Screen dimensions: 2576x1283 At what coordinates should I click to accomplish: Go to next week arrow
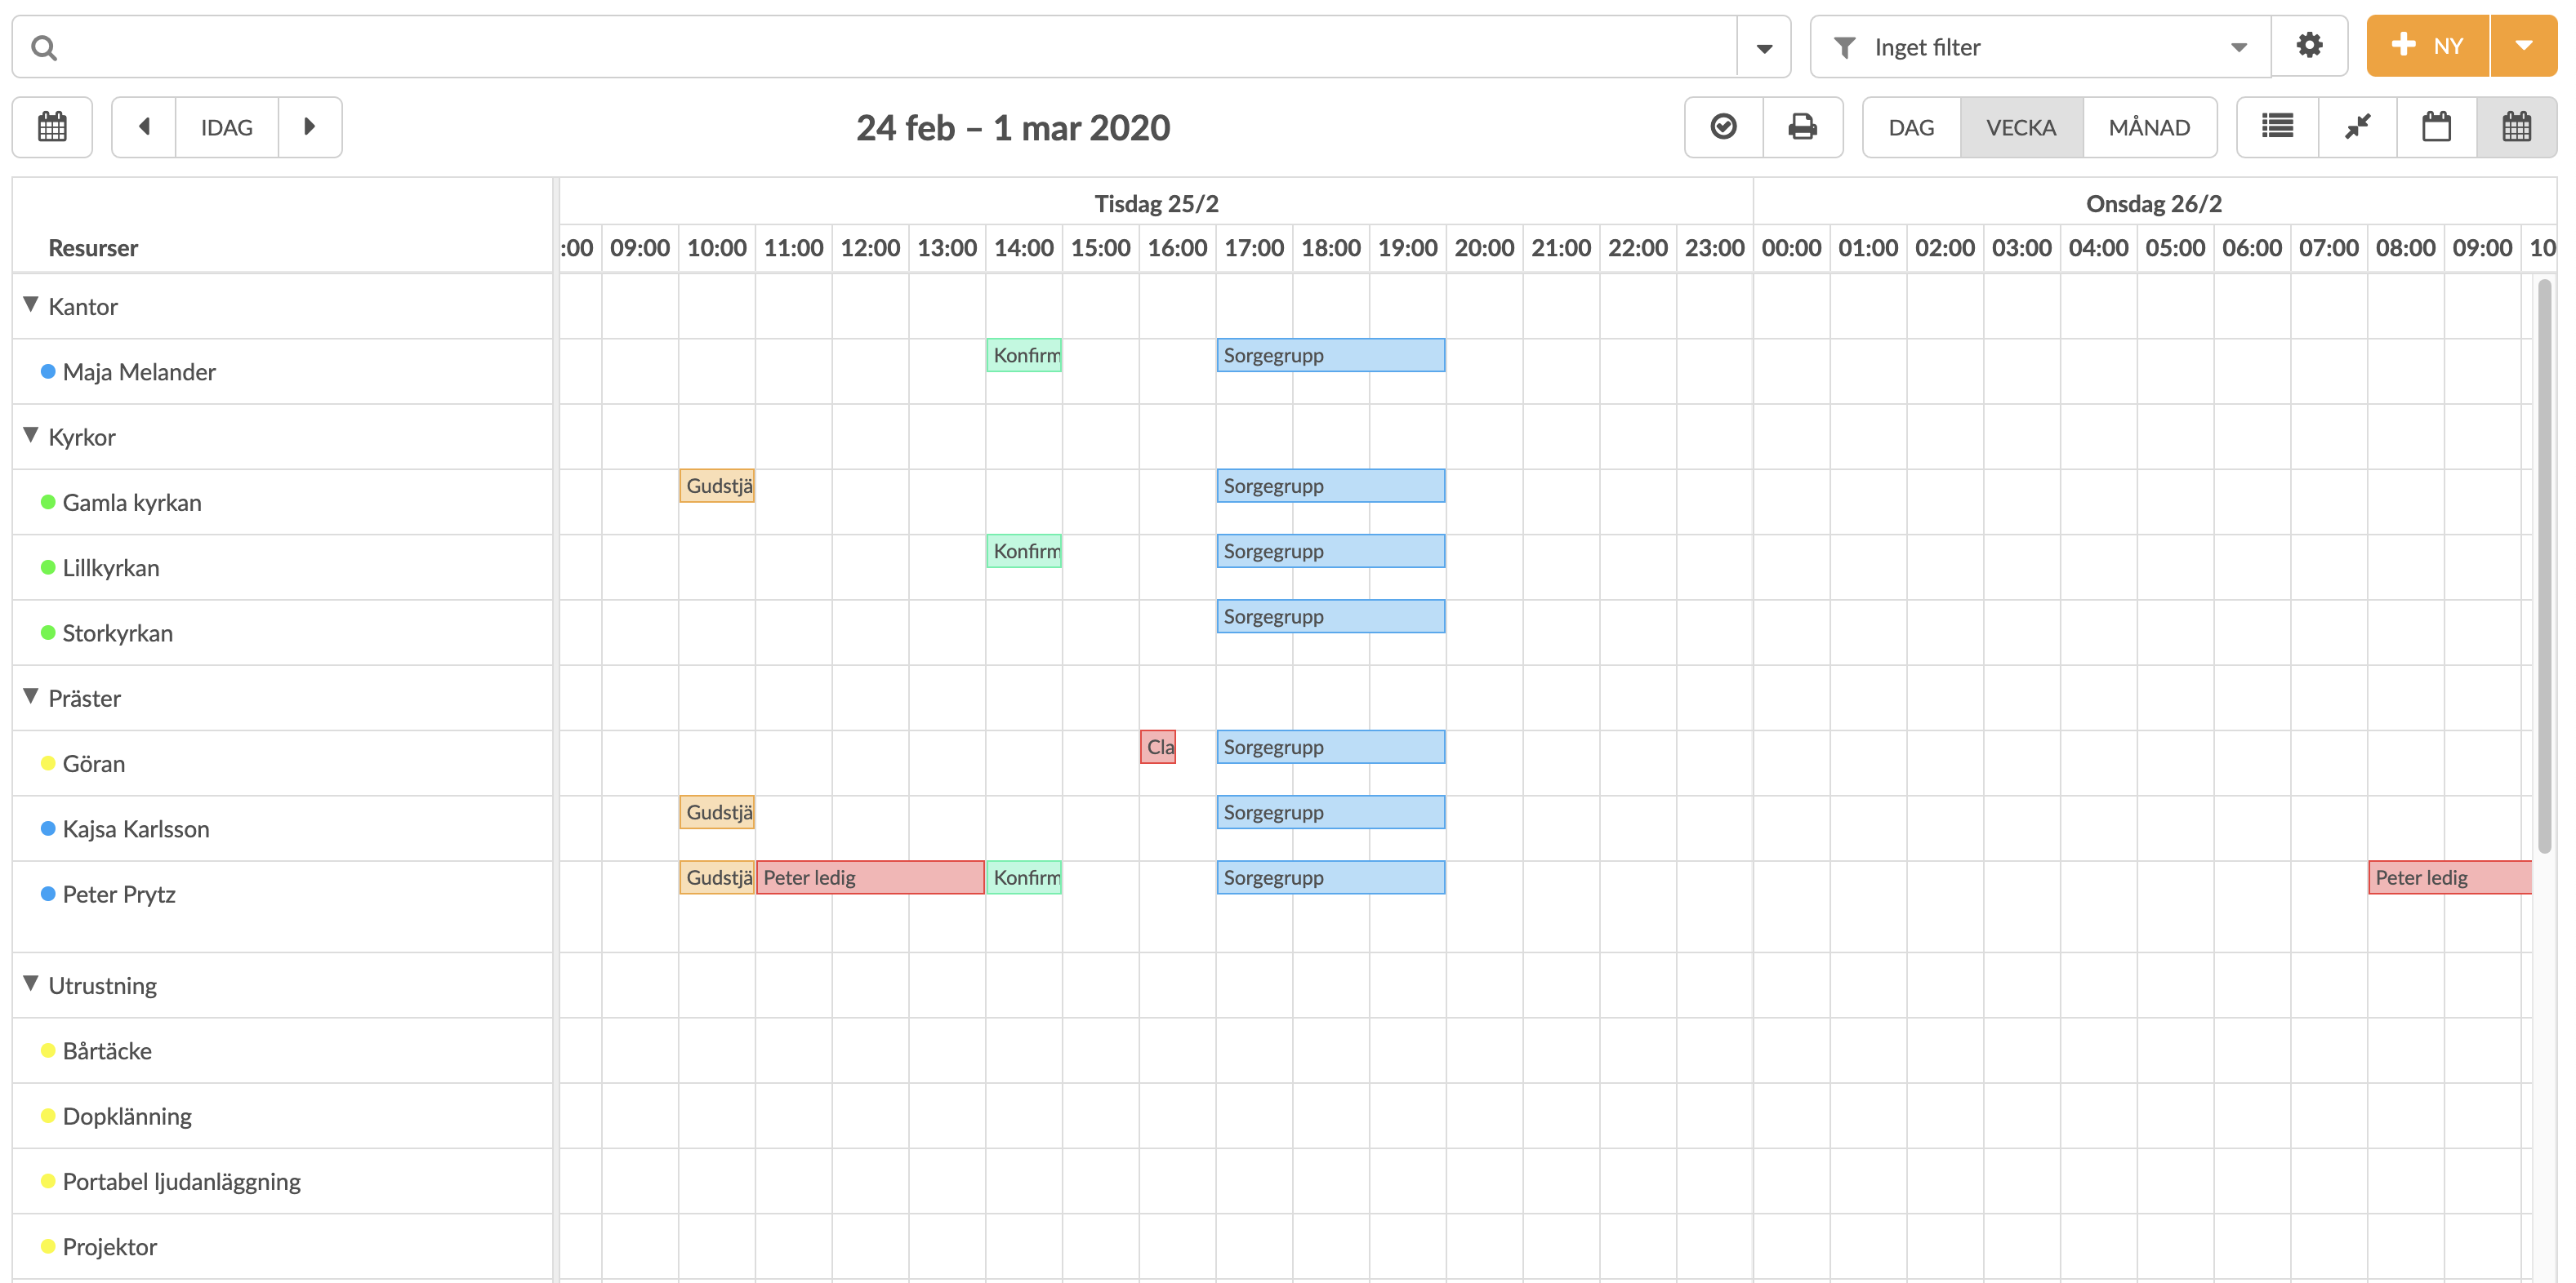tap(310, 127)
